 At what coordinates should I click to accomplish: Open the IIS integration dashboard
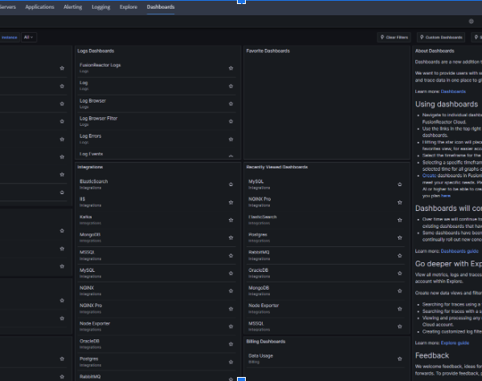[x=82, y=199]
